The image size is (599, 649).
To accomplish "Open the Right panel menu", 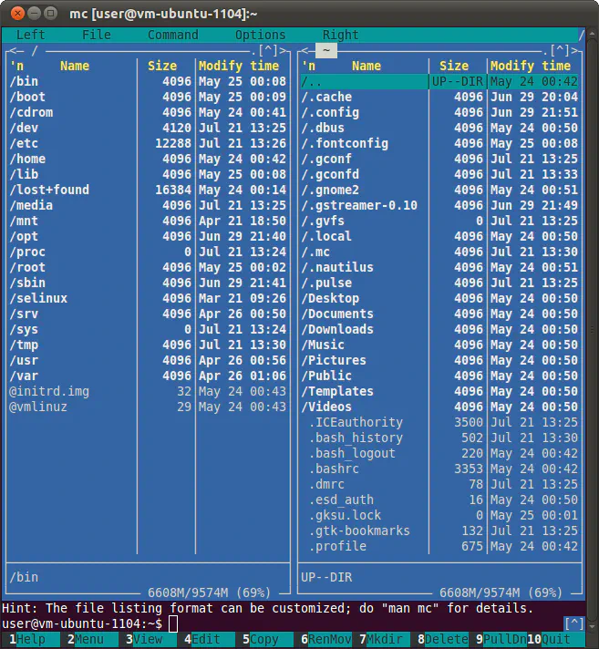I will coord(340,35).
